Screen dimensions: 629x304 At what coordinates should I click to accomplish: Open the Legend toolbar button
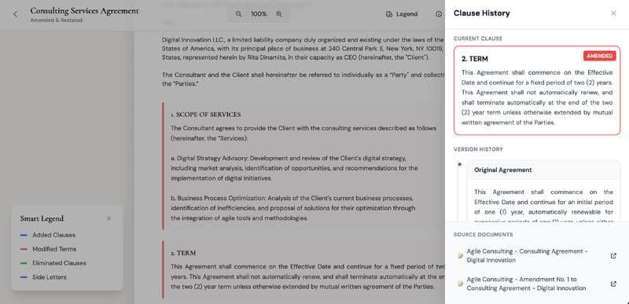(402, 14)
